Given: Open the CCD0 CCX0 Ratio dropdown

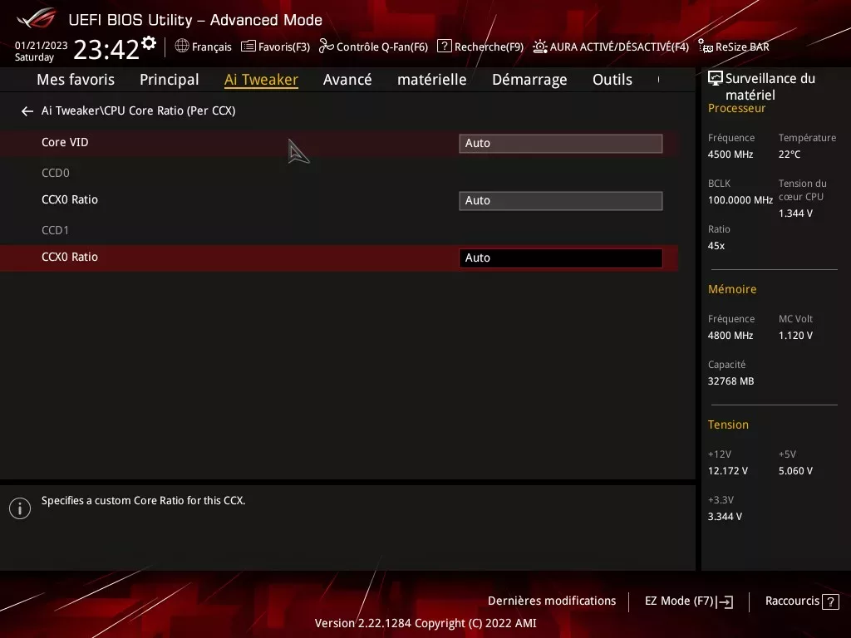Looking at the screenshot, I should [560, 200].
